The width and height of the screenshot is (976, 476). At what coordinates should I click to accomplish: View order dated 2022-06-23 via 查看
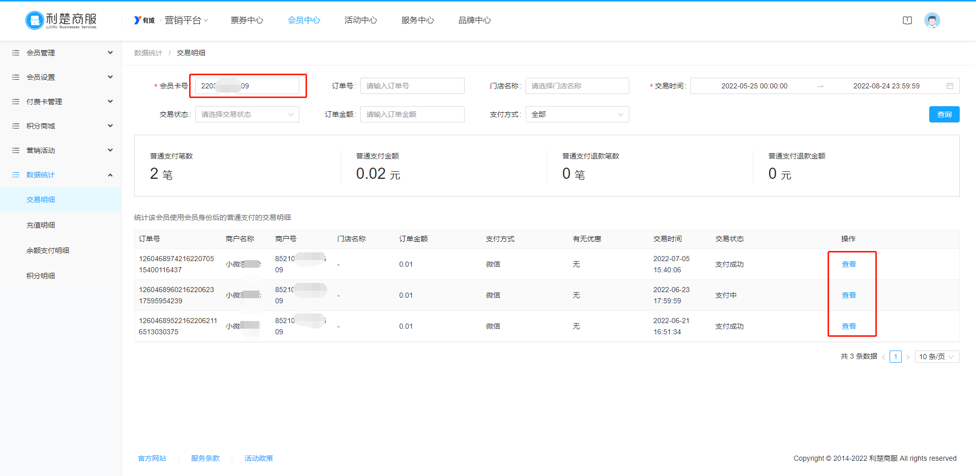point(849,295)
